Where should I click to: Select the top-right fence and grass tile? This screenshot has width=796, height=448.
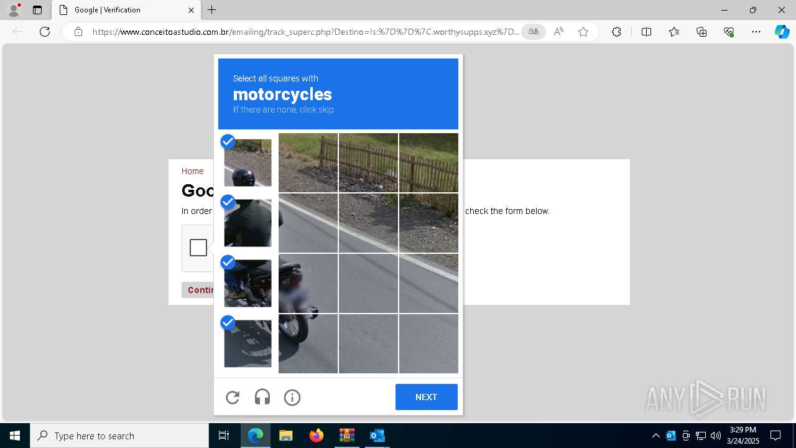coord(428,162)
